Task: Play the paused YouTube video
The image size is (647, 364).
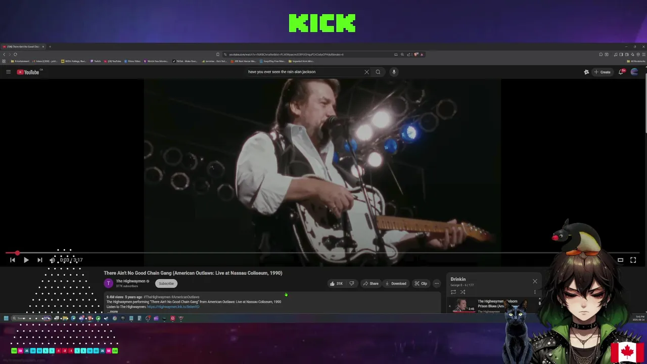Action: tap(26, 260)
